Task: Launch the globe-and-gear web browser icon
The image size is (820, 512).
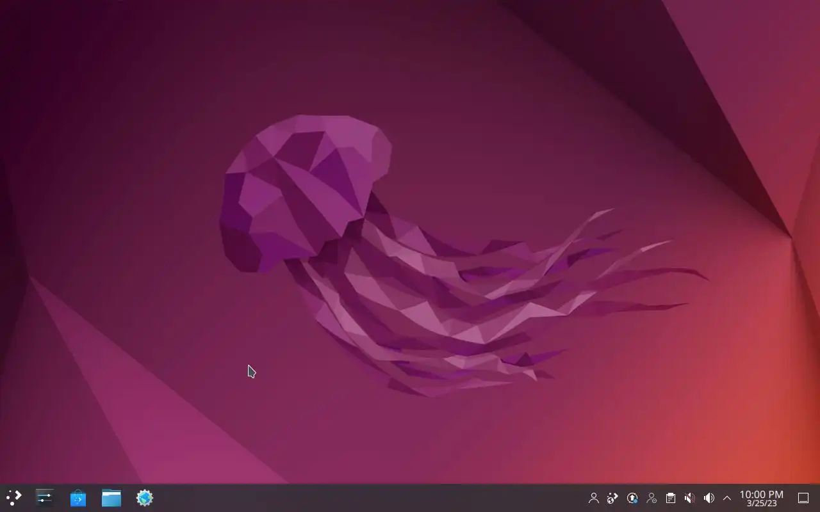Action: (145, 498)
